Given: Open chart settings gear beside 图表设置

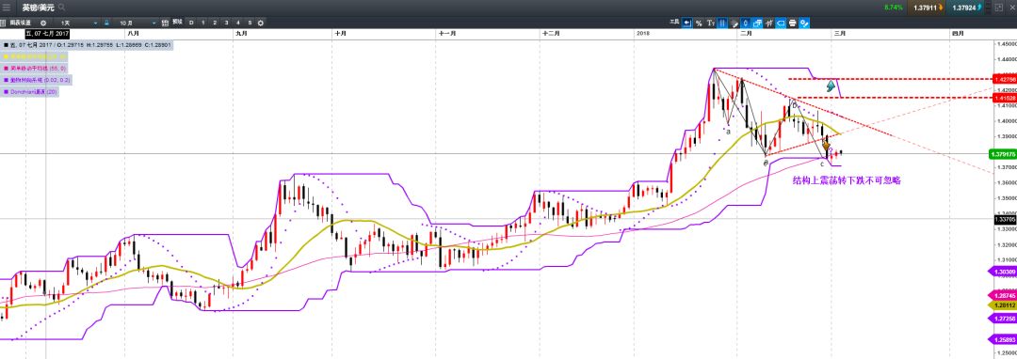Looking at the screenshot, I should [43, 23].
